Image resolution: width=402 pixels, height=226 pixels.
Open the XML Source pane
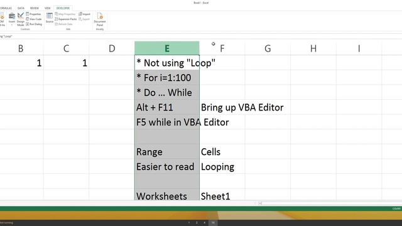tap(50, 18)
